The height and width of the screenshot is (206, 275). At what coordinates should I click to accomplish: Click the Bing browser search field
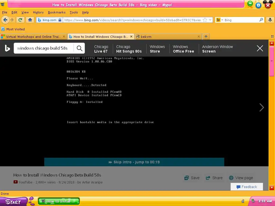(x=241, y=20)
